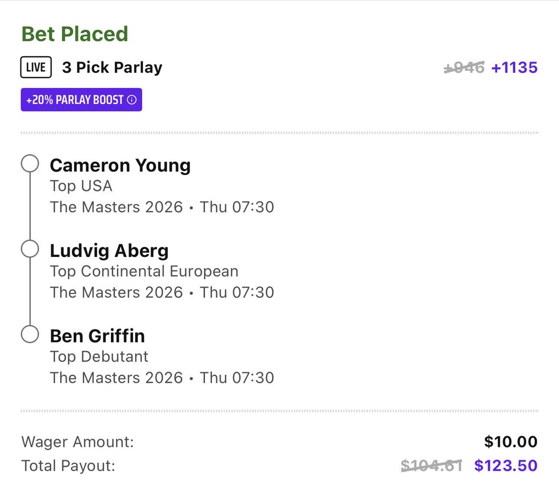Image resolution: width=559 pixels, height=487 pixels.
Task: Select the Ben Griffin pick name
Action: point(97,336)
